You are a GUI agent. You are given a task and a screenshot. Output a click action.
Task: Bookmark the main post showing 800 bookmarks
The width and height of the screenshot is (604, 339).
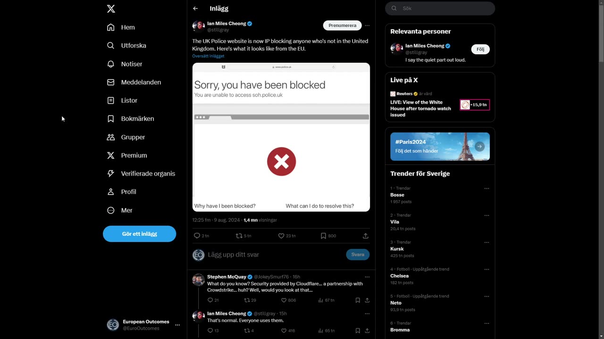[x=323, y=236]
